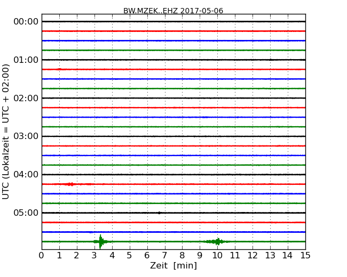Click the second green event near minute 10
The height and width of the screenshot is (277, 347).
pyautogui.click(x=217, y=241)
